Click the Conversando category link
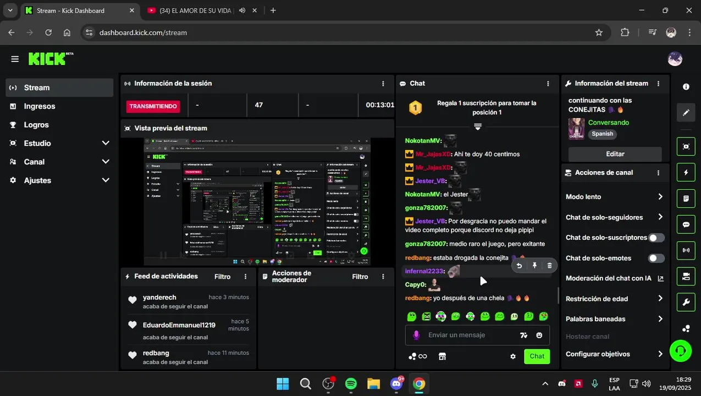The image size is (701, 396). click(609, 123)
